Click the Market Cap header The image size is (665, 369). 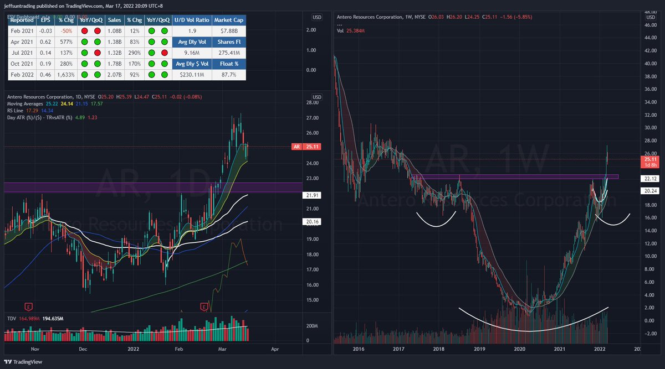[229, 19]
